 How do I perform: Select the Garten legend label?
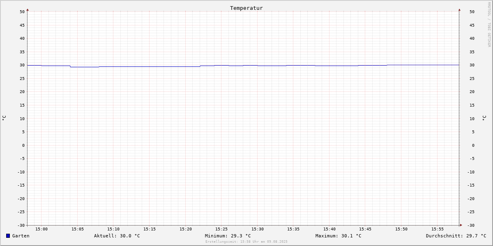[x=21, y=236]
